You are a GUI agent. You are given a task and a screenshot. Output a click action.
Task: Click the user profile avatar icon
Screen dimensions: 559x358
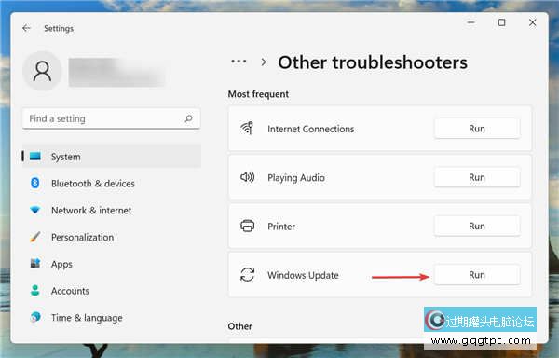(x=42, y=71)
